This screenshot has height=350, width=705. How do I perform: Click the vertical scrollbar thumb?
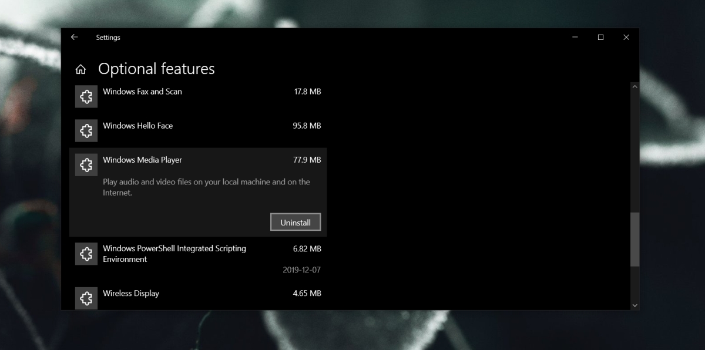pos(634,240)
